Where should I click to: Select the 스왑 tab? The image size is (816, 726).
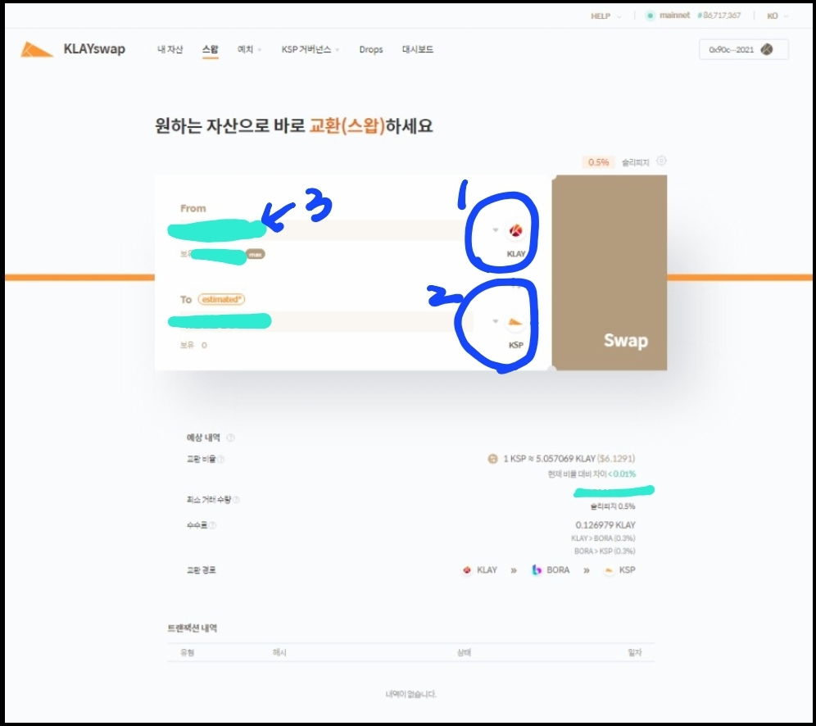(211, 49)
